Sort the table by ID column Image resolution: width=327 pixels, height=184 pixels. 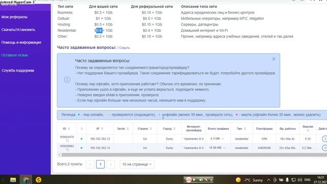69,129
